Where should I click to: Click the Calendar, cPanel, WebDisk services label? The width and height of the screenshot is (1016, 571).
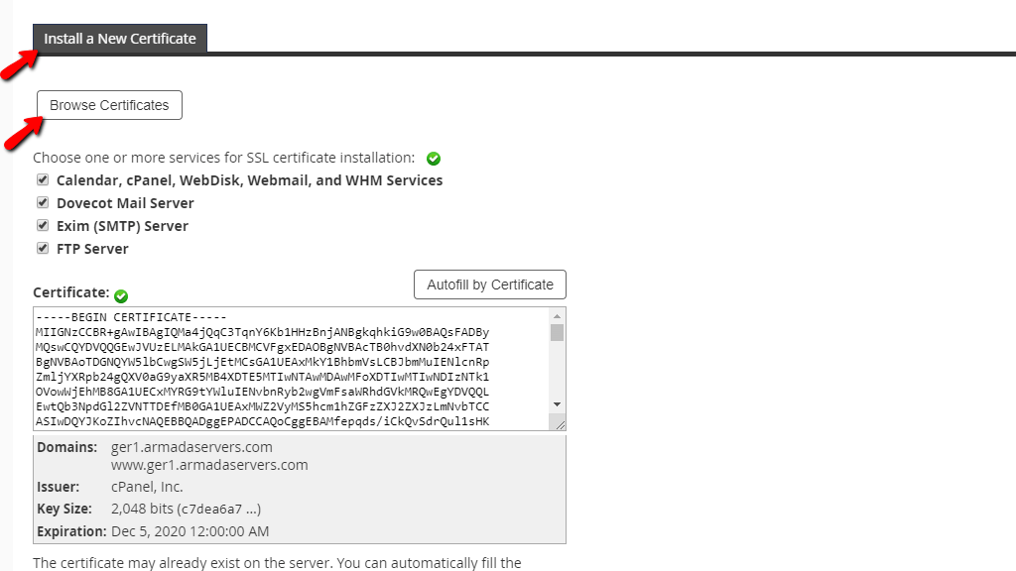tap(249, 180)
